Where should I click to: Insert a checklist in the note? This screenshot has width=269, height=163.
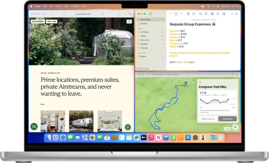point(206,14)
